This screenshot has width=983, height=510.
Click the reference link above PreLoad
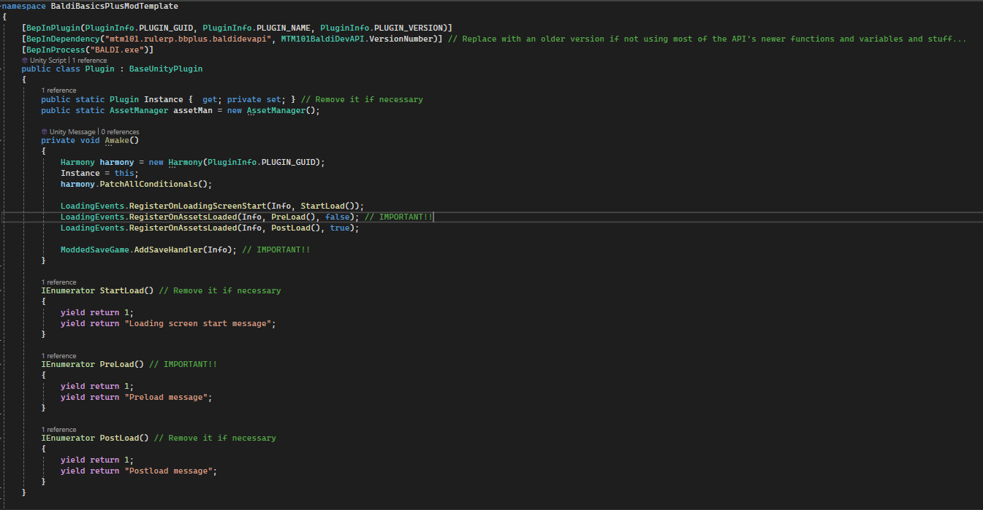[58, 355]
